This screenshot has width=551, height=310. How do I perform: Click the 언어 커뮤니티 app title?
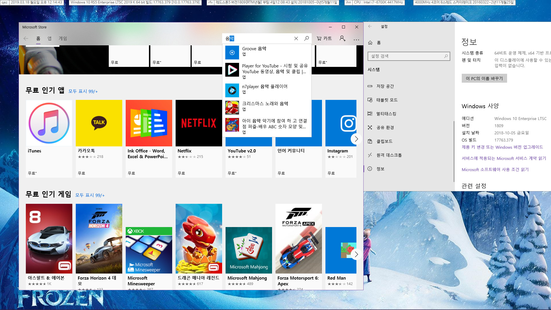pos(291,151)
